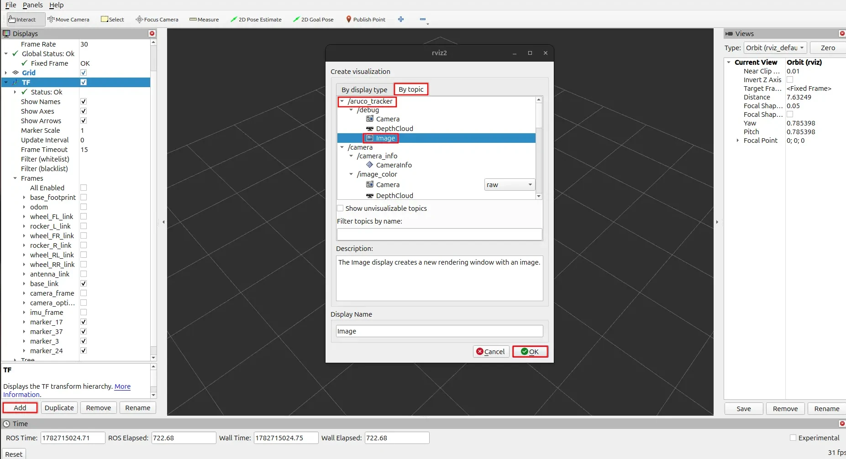This screenshot has width=846, height=459.
Task: Select the 2D Goal Pose tool
Action: pyautogui.click(x=313, y=20)
